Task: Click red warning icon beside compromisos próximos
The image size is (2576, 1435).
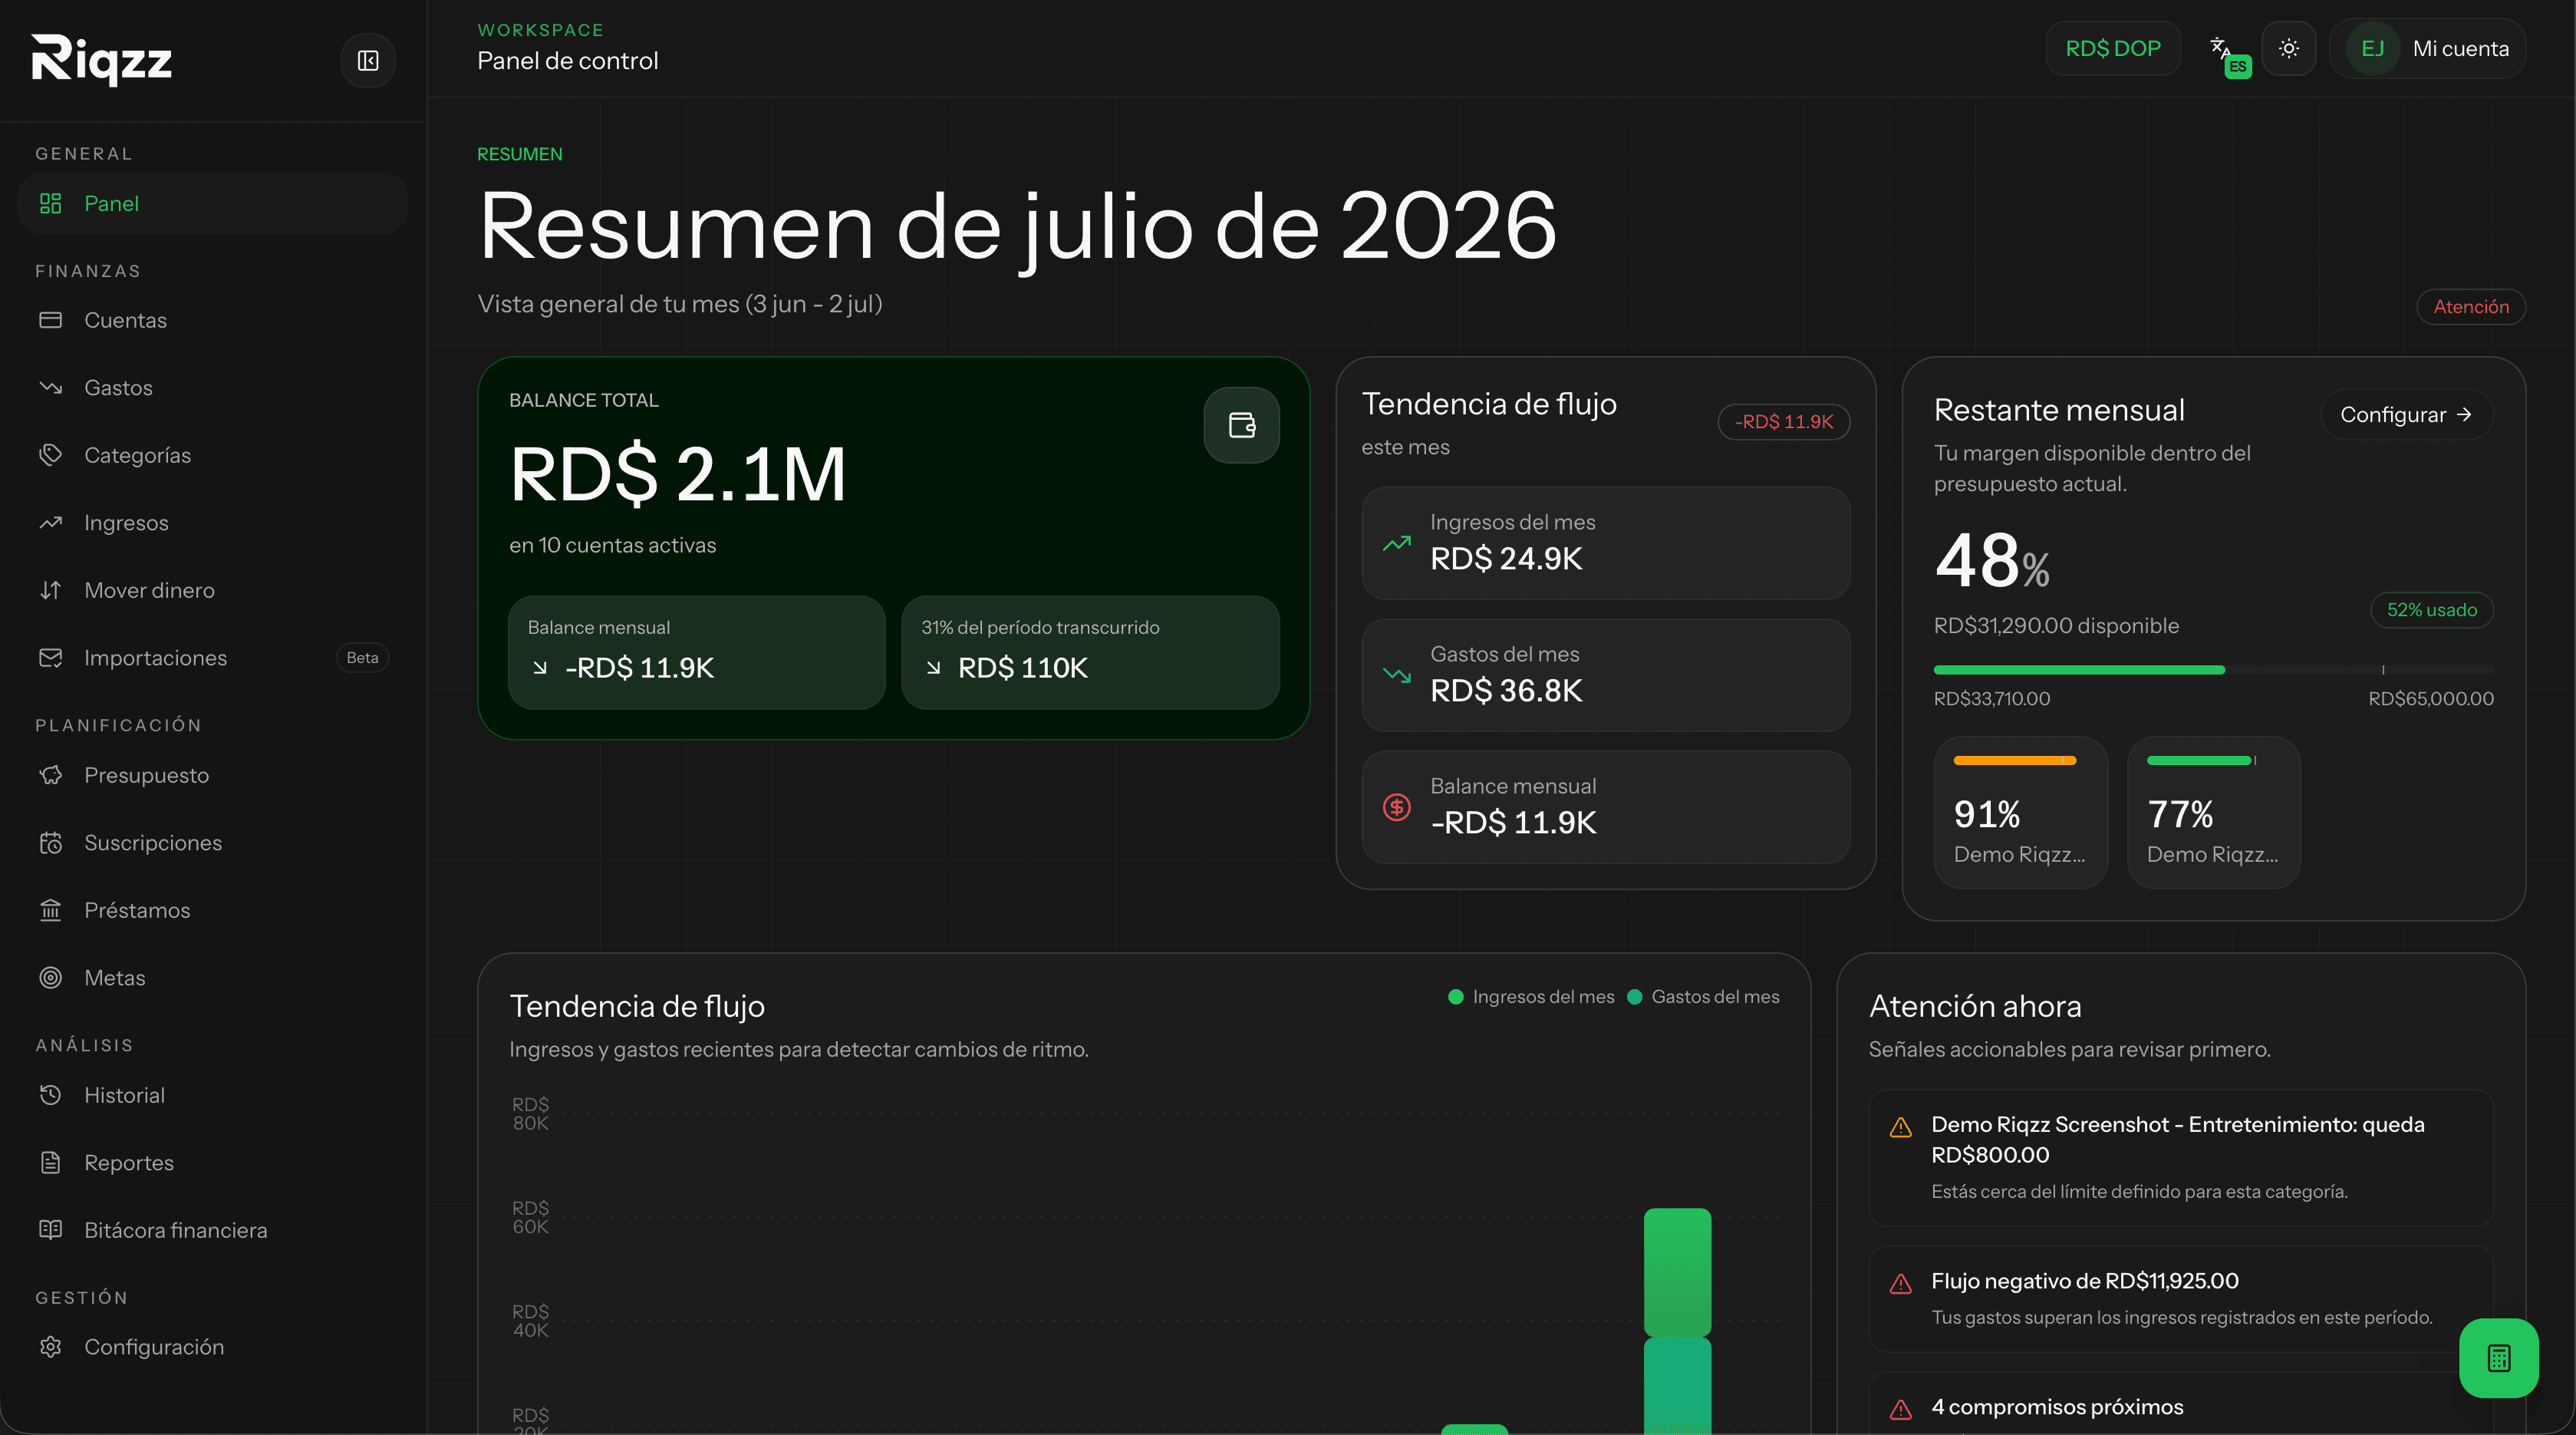Action: pyautogui.click(x=1900, y=1410)
